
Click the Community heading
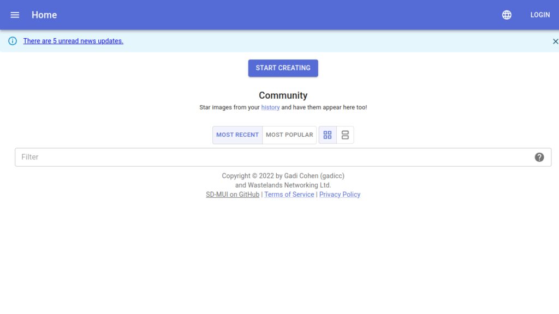tap(283, 95)
